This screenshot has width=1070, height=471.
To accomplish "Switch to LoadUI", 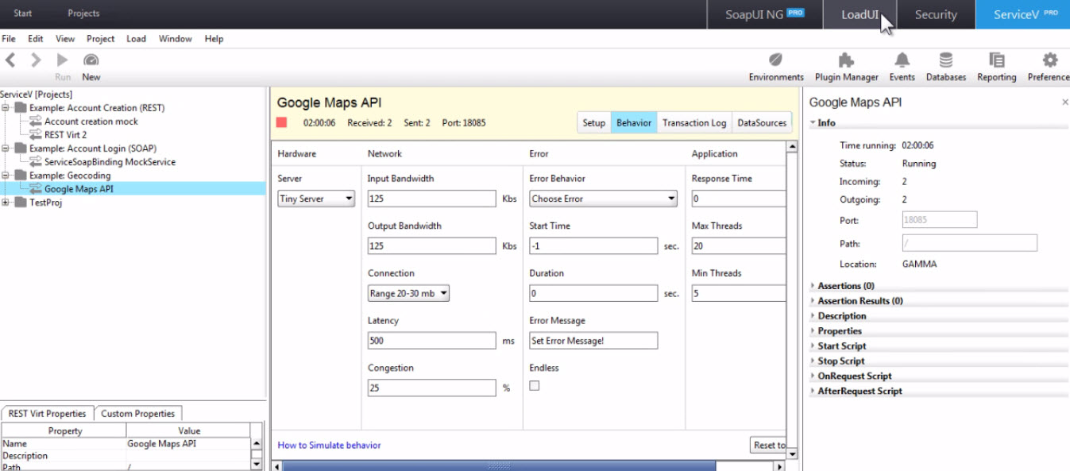I will (x=859, y=15).
